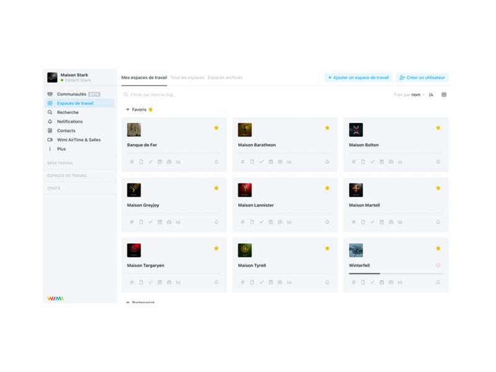Open the tasks checkmark icon on Maison Targaryen
Screen dimensions: 496x372
(150, 282)
